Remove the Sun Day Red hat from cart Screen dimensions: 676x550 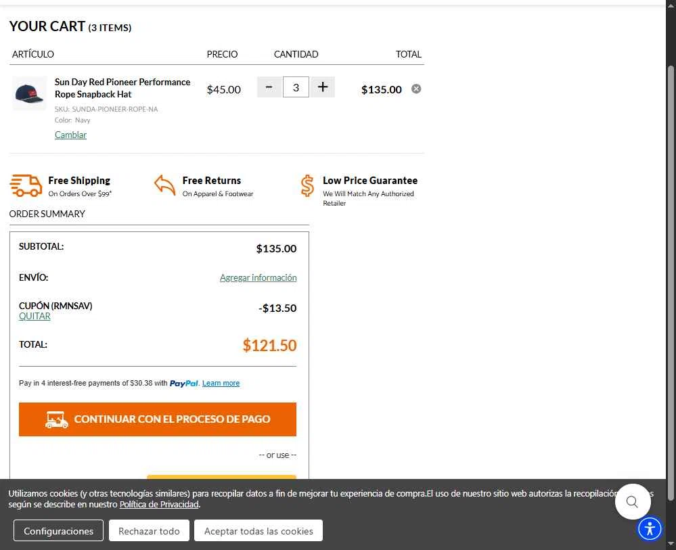pyautogui.click(x=416, y=89)
